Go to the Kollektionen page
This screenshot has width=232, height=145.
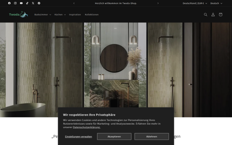point(92,15)
